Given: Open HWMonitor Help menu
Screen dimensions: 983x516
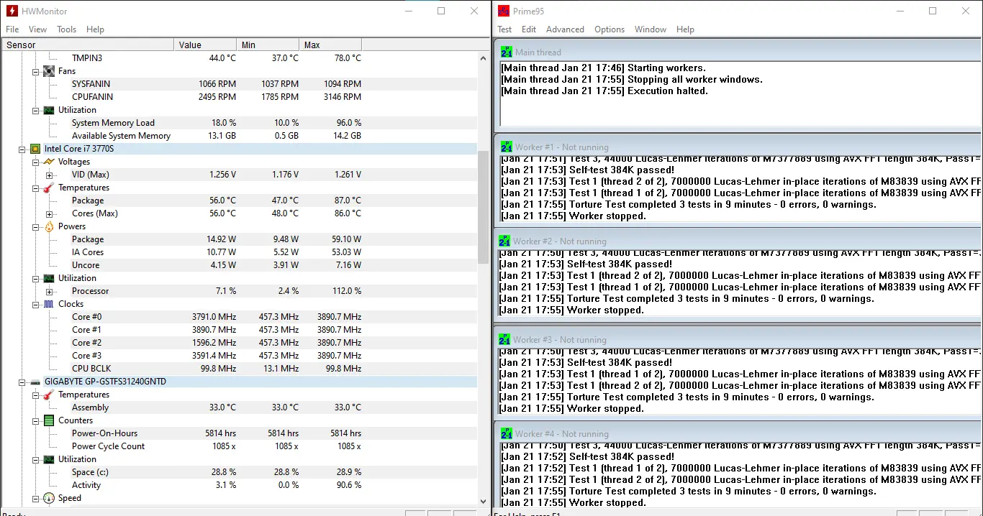Looking at the screenshot, I should [95, 29].
